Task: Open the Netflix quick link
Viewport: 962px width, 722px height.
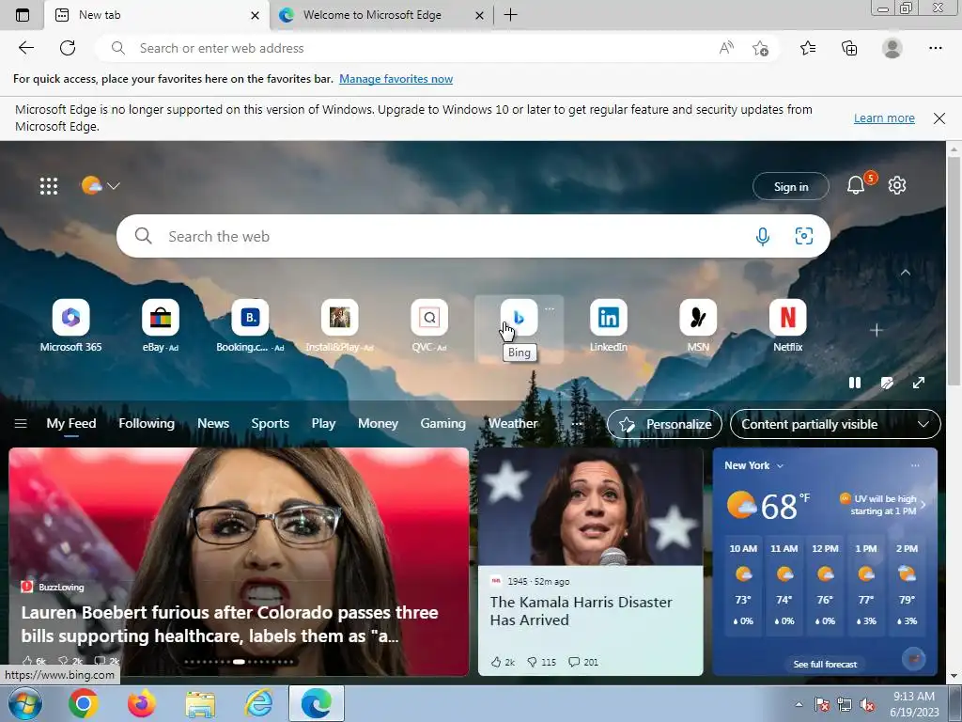Action: coord(787,325)
